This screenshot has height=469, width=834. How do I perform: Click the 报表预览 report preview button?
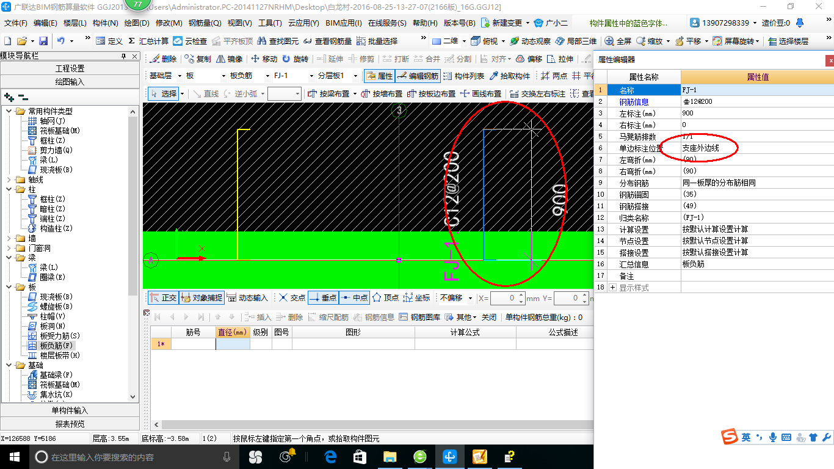(x=70, y=424)
